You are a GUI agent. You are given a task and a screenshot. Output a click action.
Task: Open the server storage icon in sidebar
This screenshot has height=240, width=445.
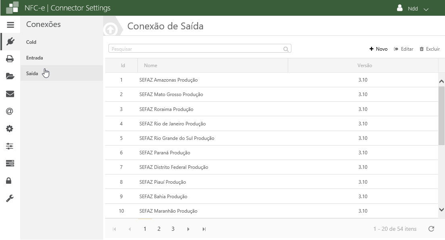click(x=10, y=163)
